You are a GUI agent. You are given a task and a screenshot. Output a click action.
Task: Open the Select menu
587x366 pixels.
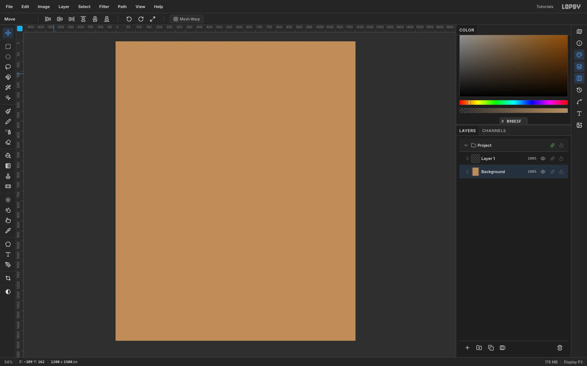[84, 7]
